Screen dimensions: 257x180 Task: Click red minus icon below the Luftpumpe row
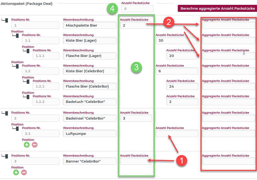point(35,145)
